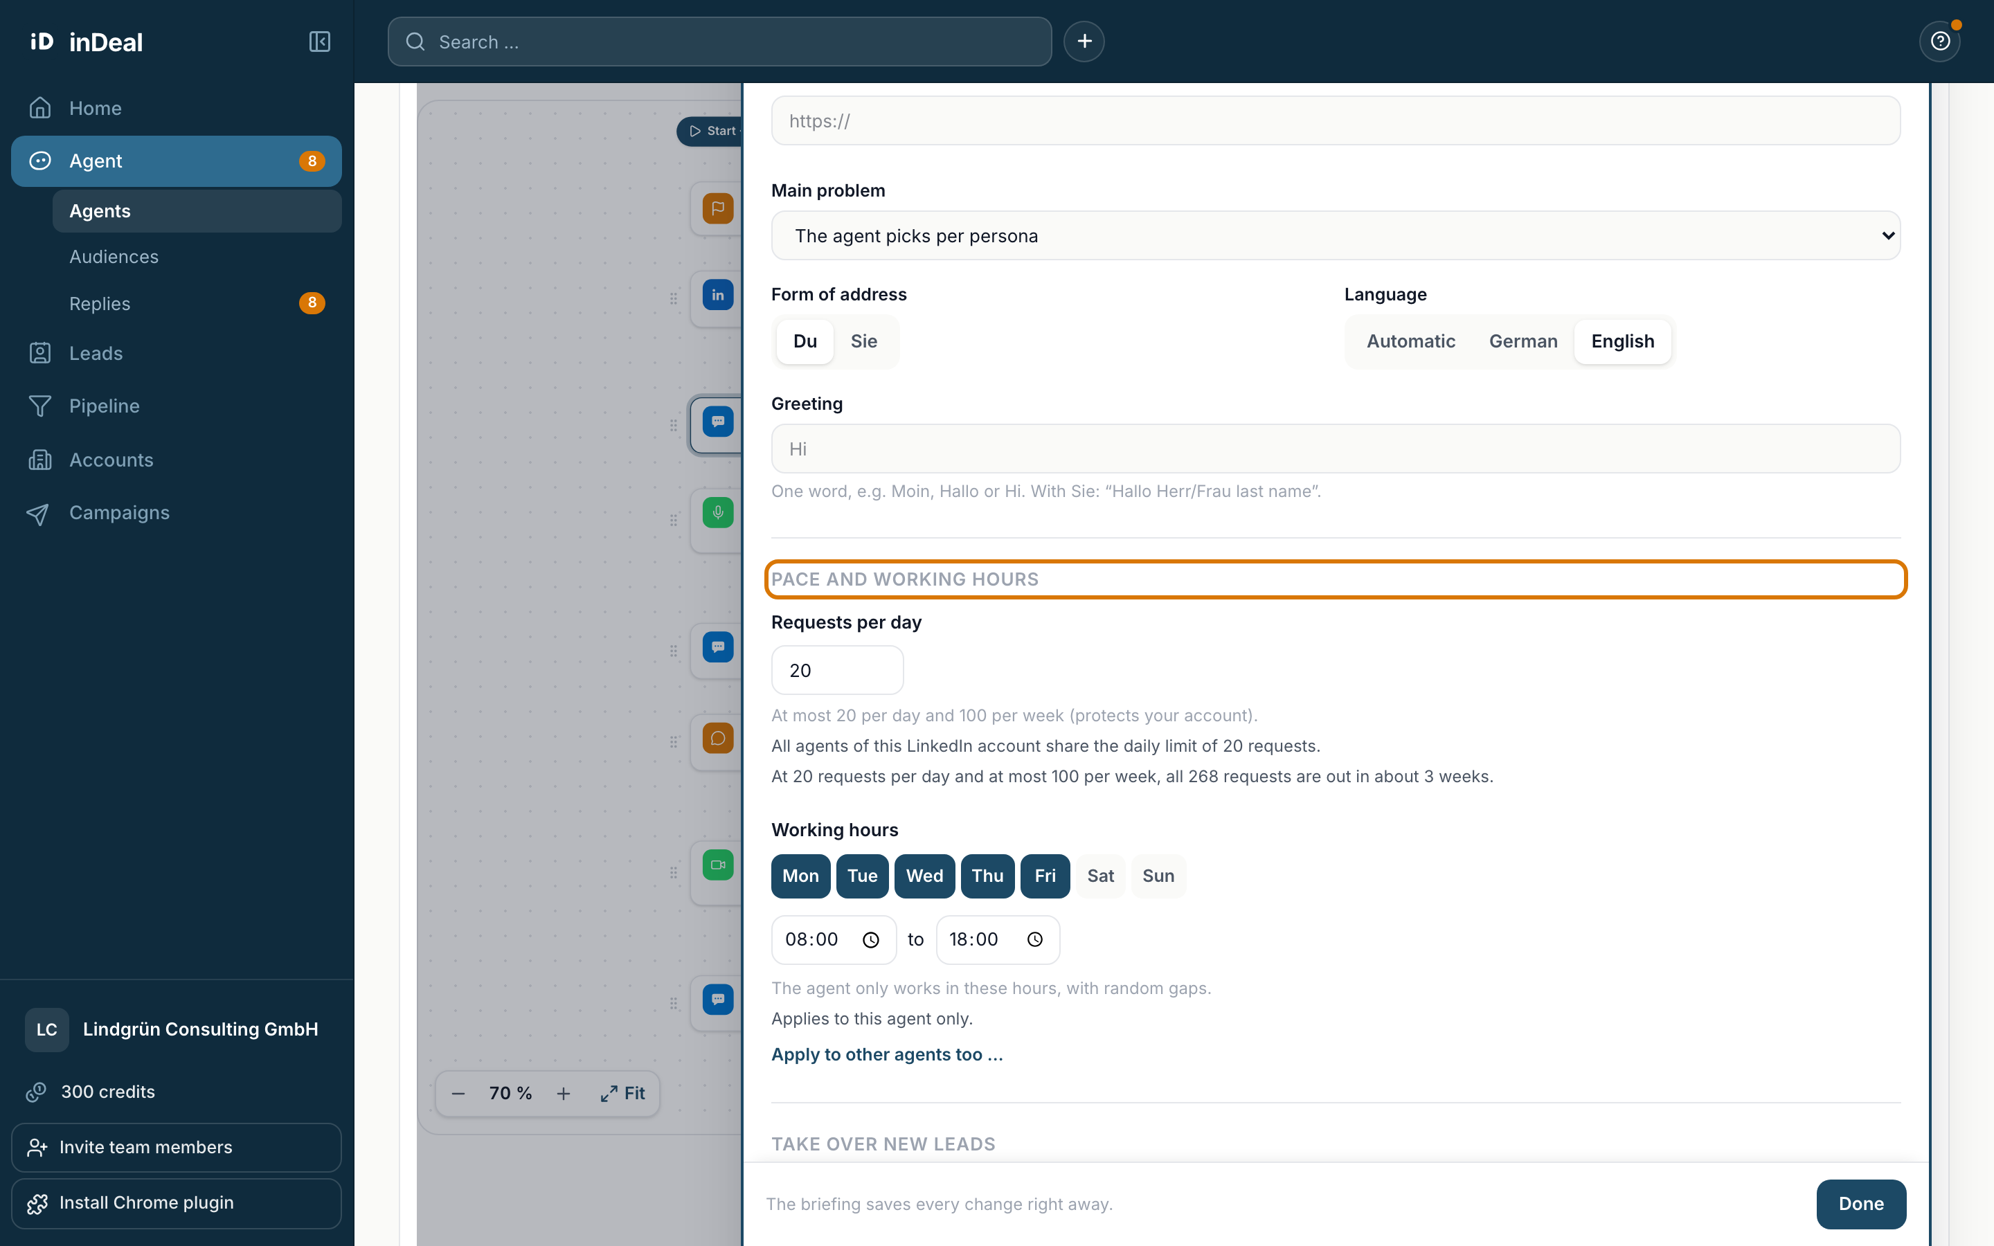Fit canvas using Fit button
This screenshot has height=1246, width=1994.
pyautogui.click(x=623, y=1094)
